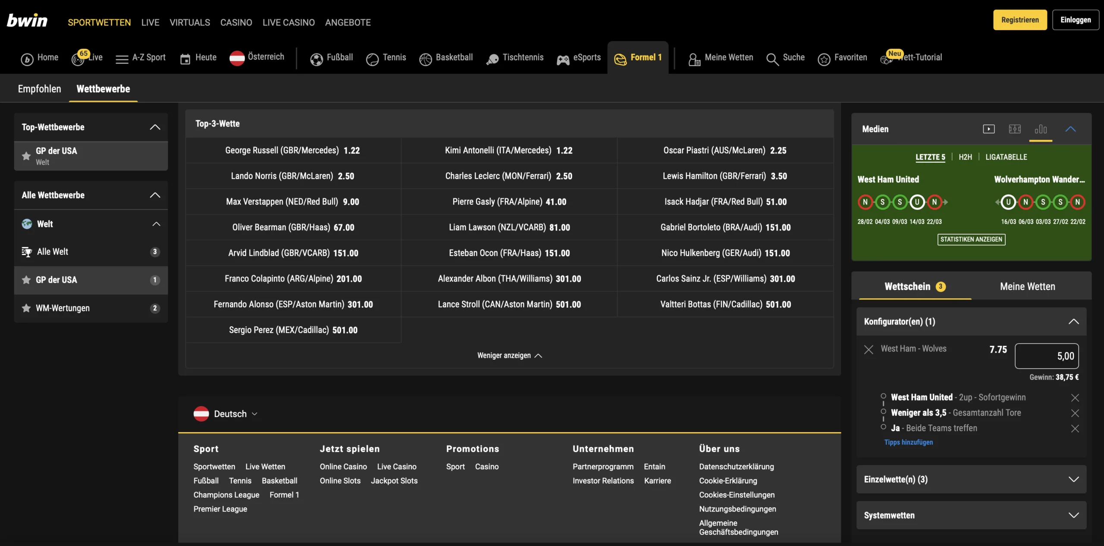Switch to the Empfohlen tab
The height and width of the screenshot is (546, 1104).
pyautogui.click(x=39, y=89)
